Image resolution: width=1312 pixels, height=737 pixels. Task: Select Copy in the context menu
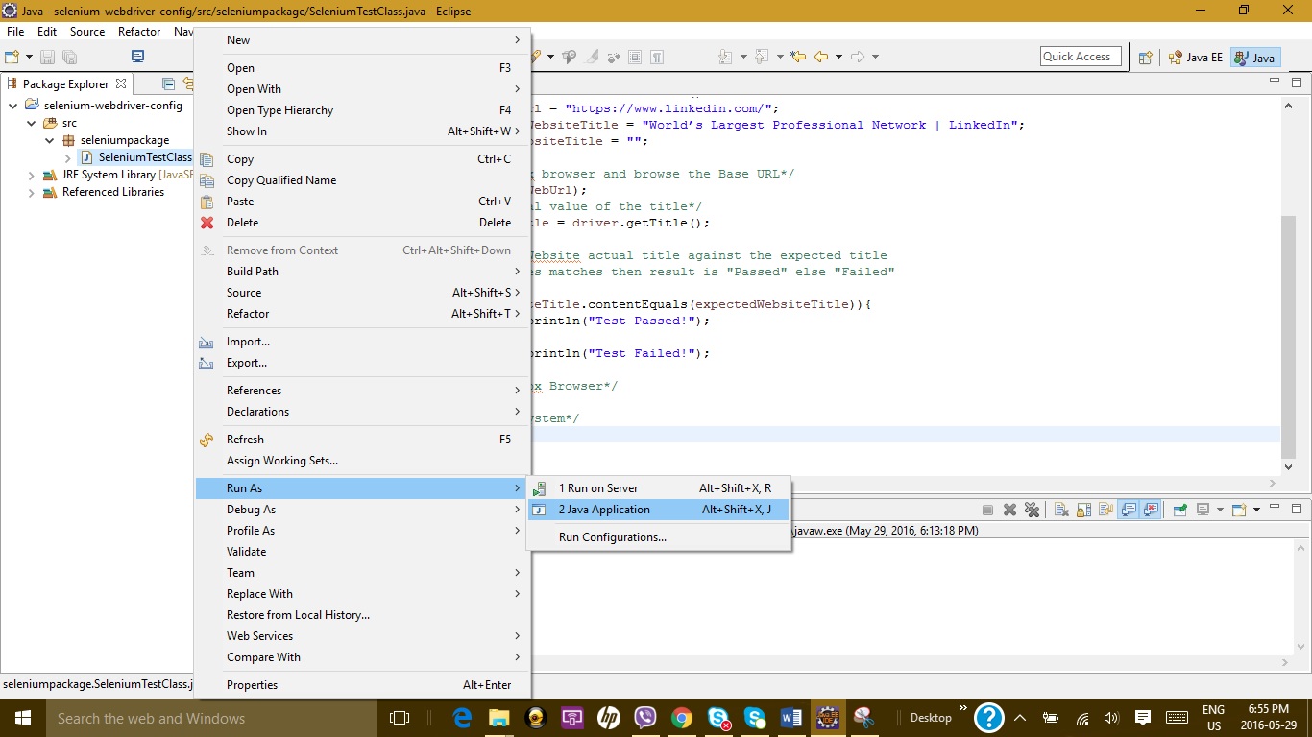pos(361,159)
